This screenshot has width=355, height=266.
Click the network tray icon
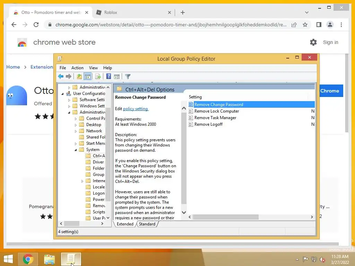pos(314,259)
